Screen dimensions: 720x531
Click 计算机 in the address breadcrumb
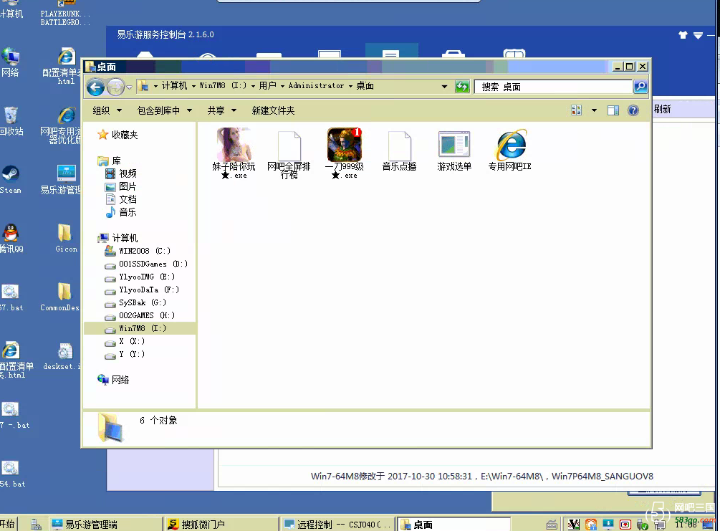click(x=174, y=85)
